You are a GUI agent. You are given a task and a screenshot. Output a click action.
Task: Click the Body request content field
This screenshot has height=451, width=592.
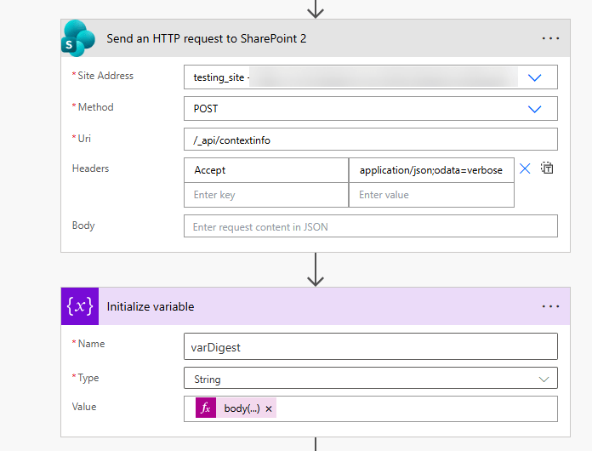(x=370, y=226)
